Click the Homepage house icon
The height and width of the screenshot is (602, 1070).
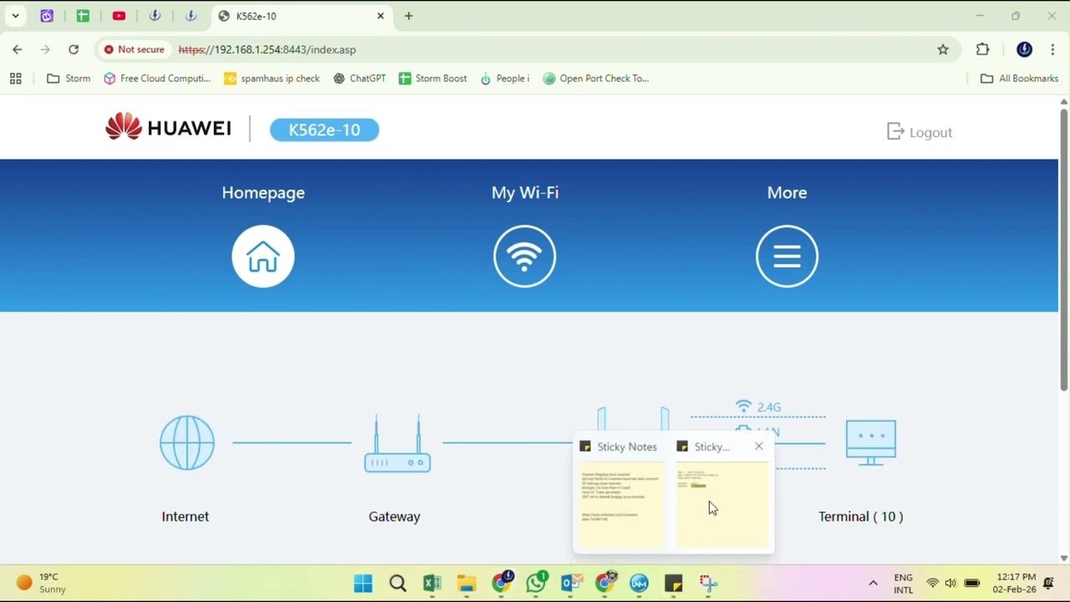pos(263,256)
